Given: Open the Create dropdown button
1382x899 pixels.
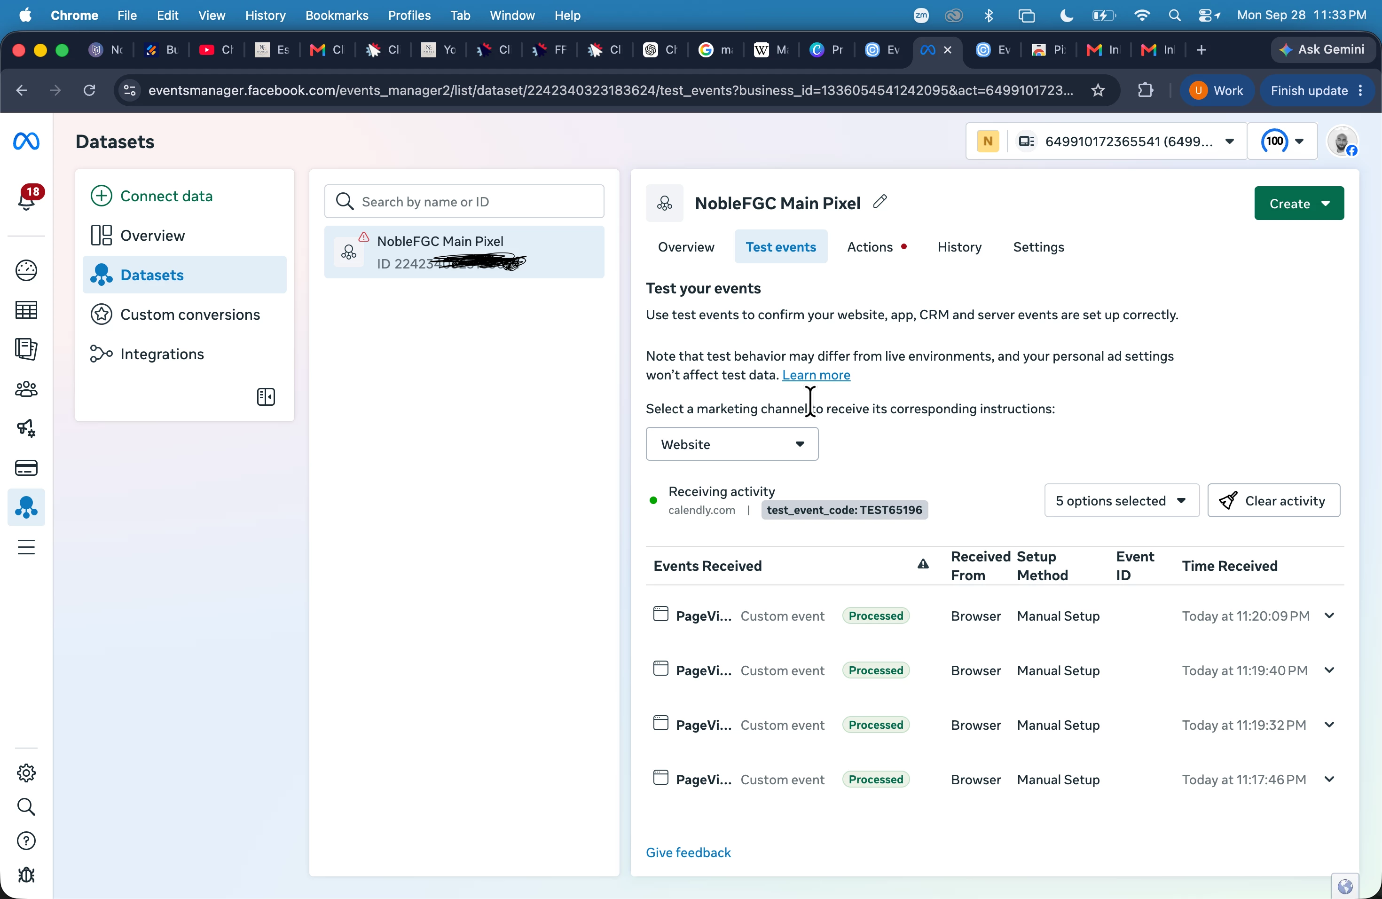Looking at the screenshot, I should [x=1299, y=203].
